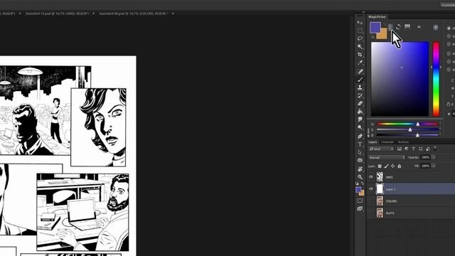The image size is (455, 256).
Task: Lock layer position
Action: click(392, 166)
